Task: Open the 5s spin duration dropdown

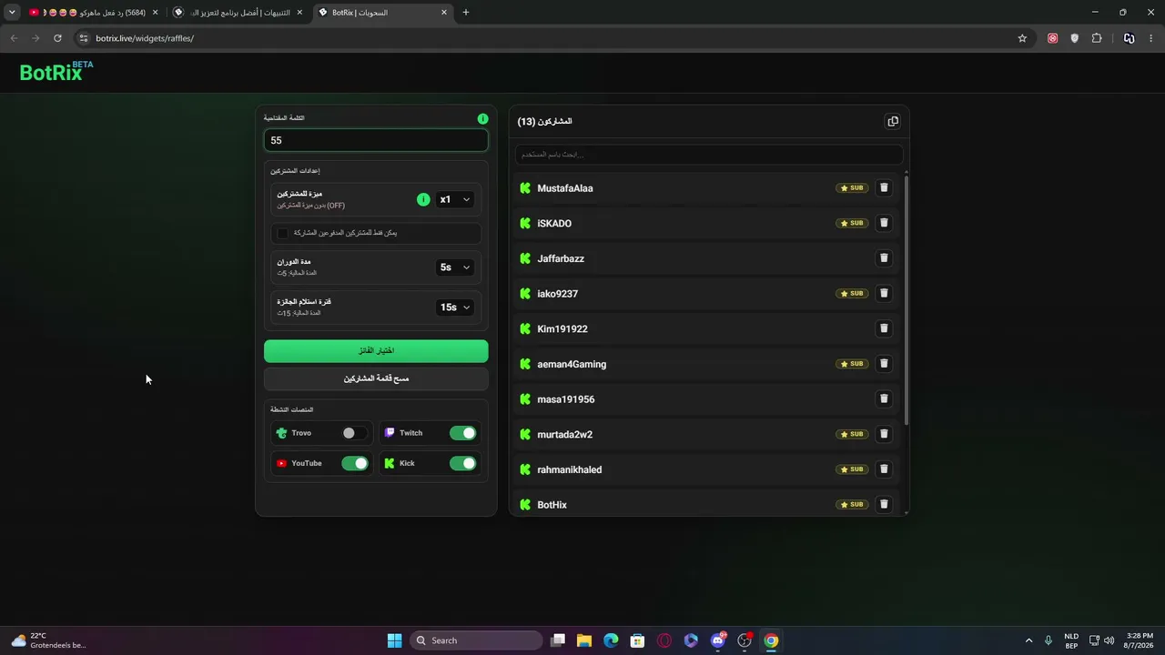Action: 455,267
